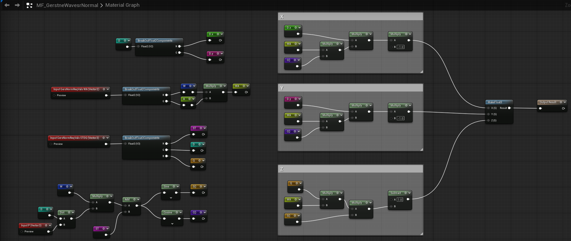Toggle the Preview pin on Input GersNormReqVals STDQ node

click(51, 144)
